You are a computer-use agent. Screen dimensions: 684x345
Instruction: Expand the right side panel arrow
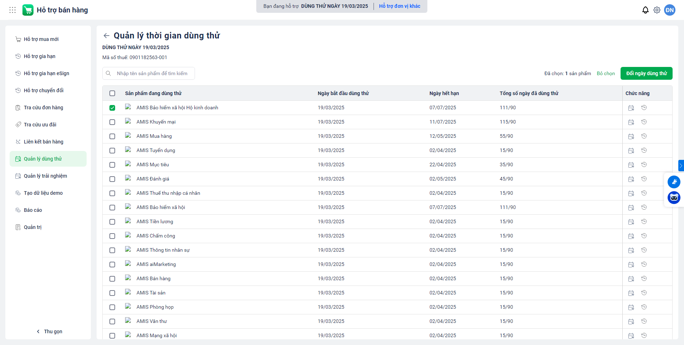click(x=681, y=166)
